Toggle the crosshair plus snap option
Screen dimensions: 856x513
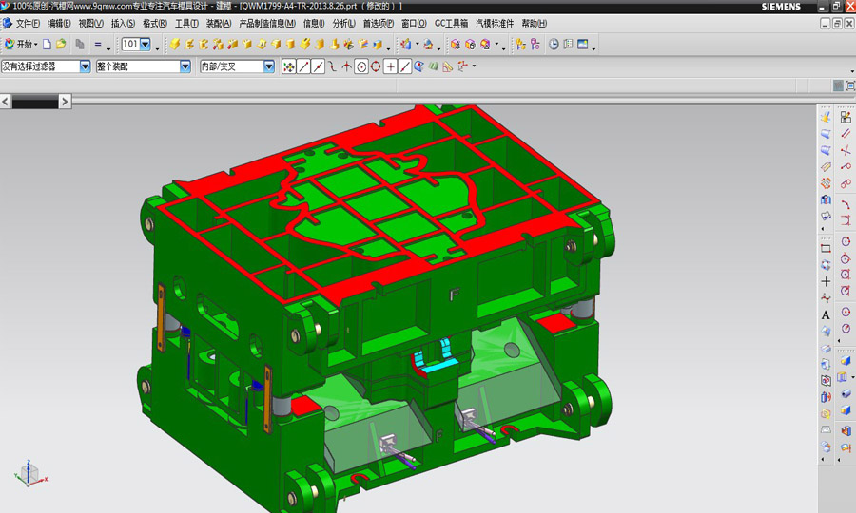[390, 66]
